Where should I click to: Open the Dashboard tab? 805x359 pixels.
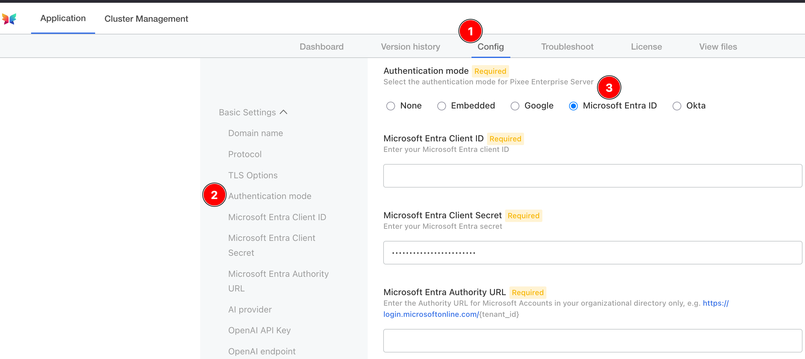point(322,47)
